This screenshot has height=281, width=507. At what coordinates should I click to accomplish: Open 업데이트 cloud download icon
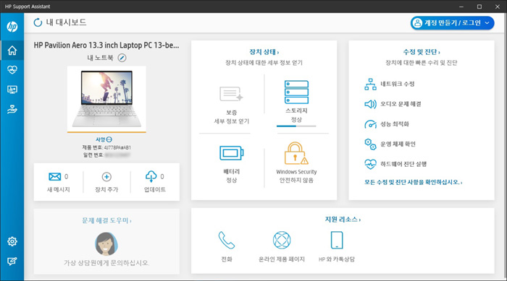coord(151,176)
